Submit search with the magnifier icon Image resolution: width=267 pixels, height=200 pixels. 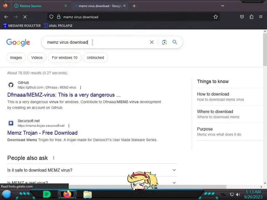175,42
